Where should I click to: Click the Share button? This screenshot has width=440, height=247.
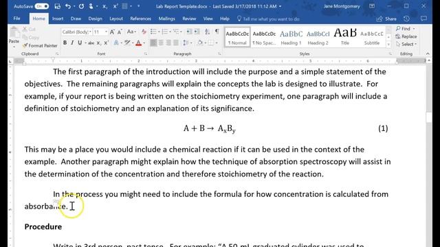tap(386, 19)
